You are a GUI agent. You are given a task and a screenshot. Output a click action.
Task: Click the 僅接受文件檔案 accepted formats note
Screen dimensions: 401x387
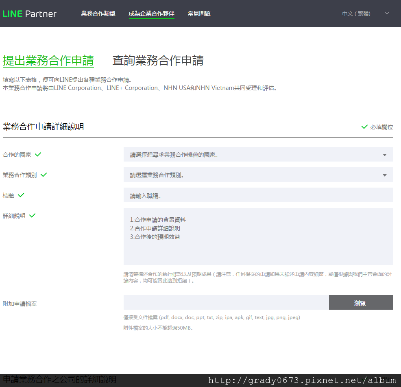pyautogui.click(x=212, y=317)
